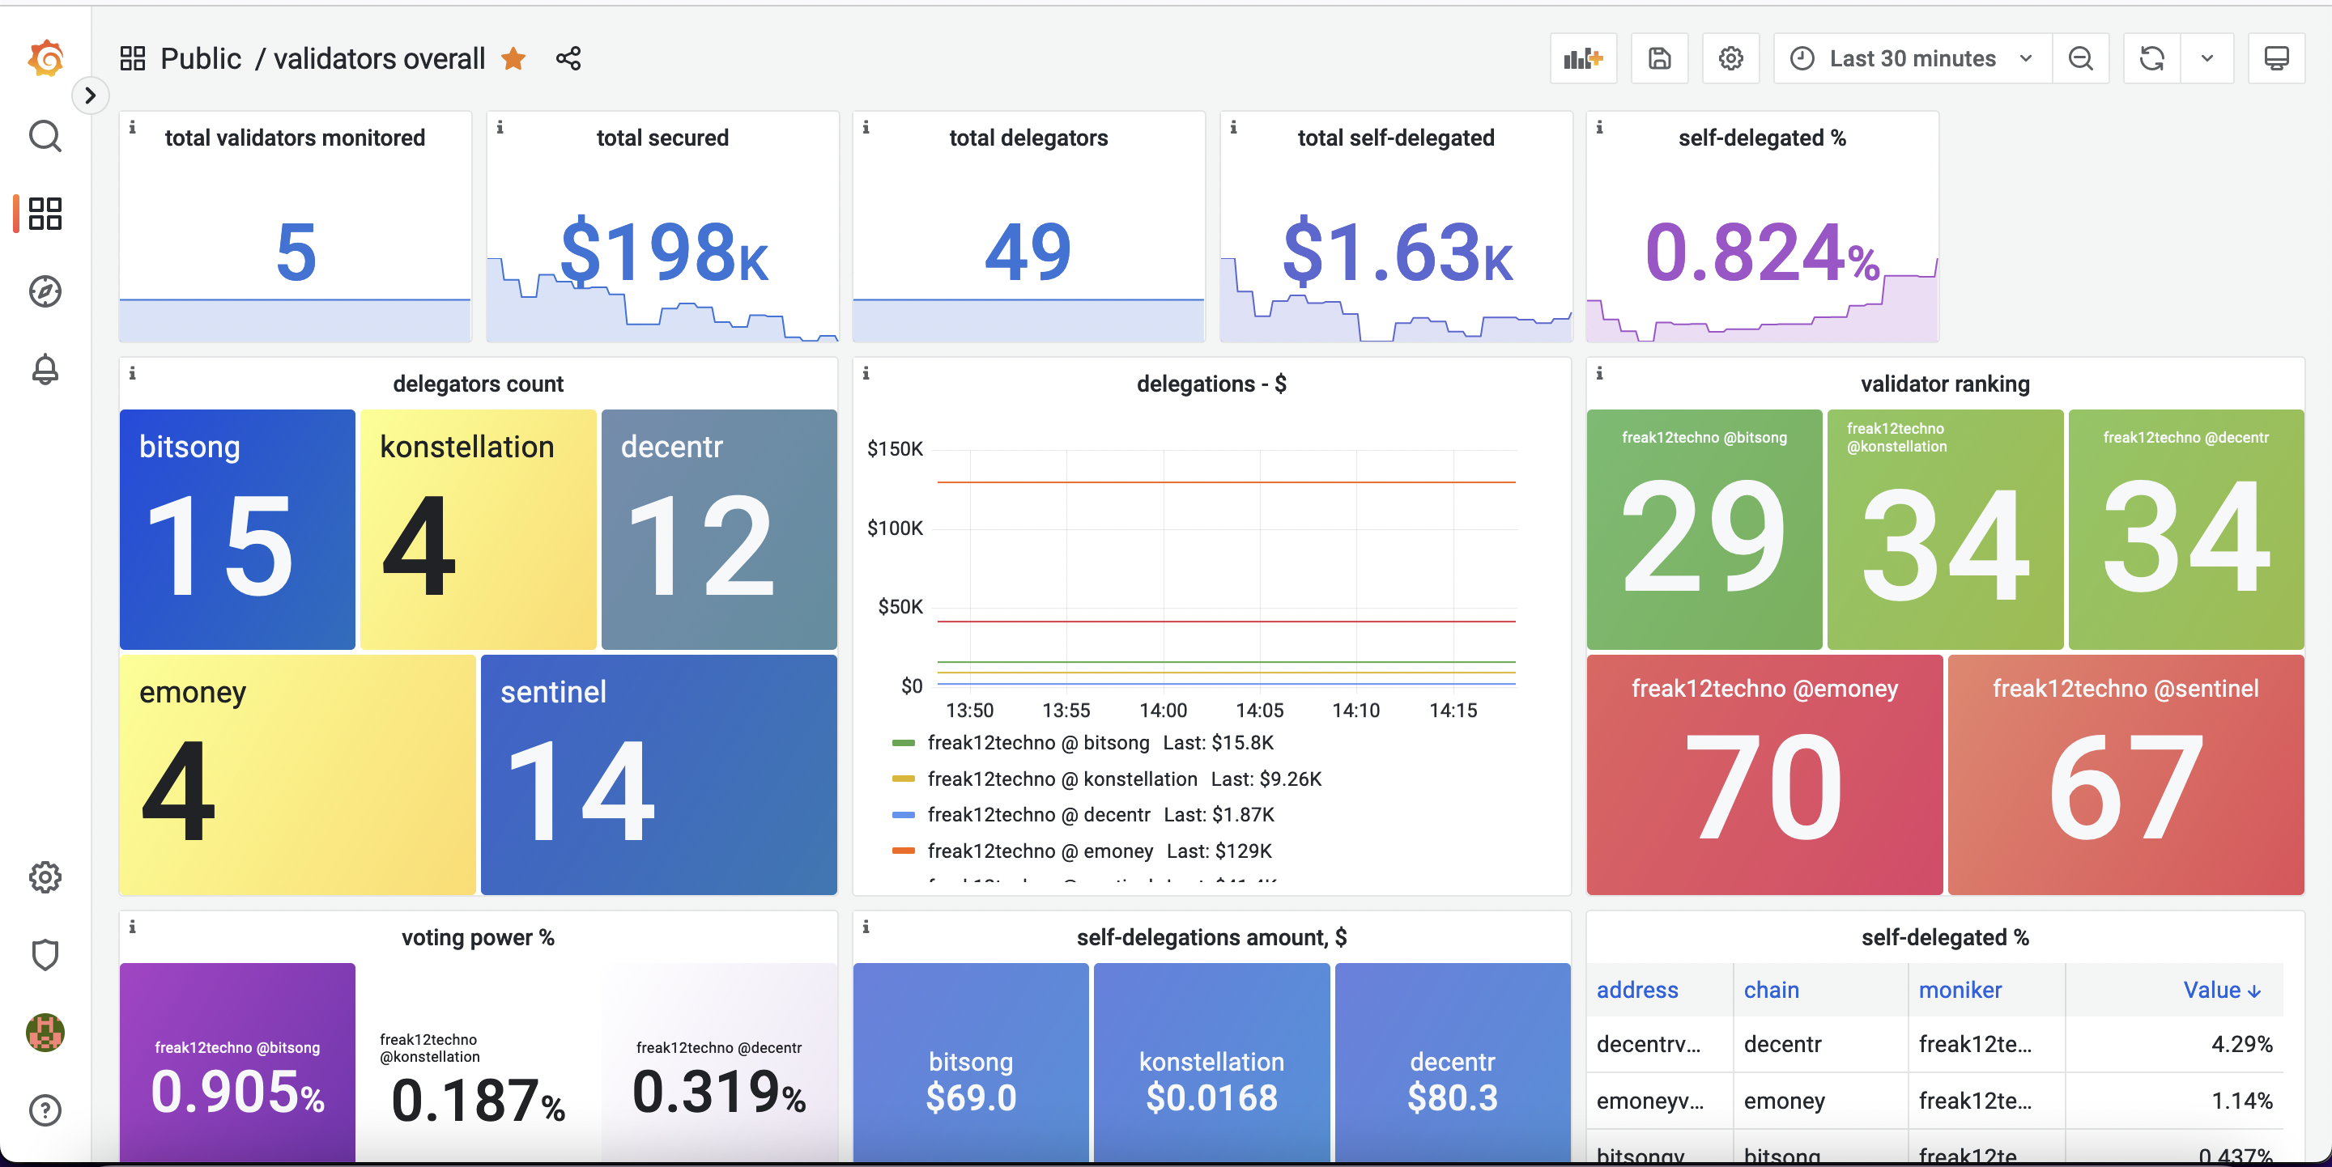This screenshot has width=2332, height=1167.
Task: Open the refresh interval dropdown arrow
Action: pyautogui.click(x=2207, y=59)
